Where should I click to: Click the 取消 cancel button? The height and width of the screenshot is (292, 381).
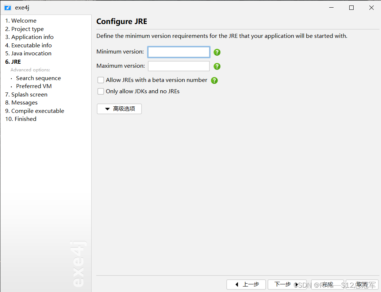362,284
